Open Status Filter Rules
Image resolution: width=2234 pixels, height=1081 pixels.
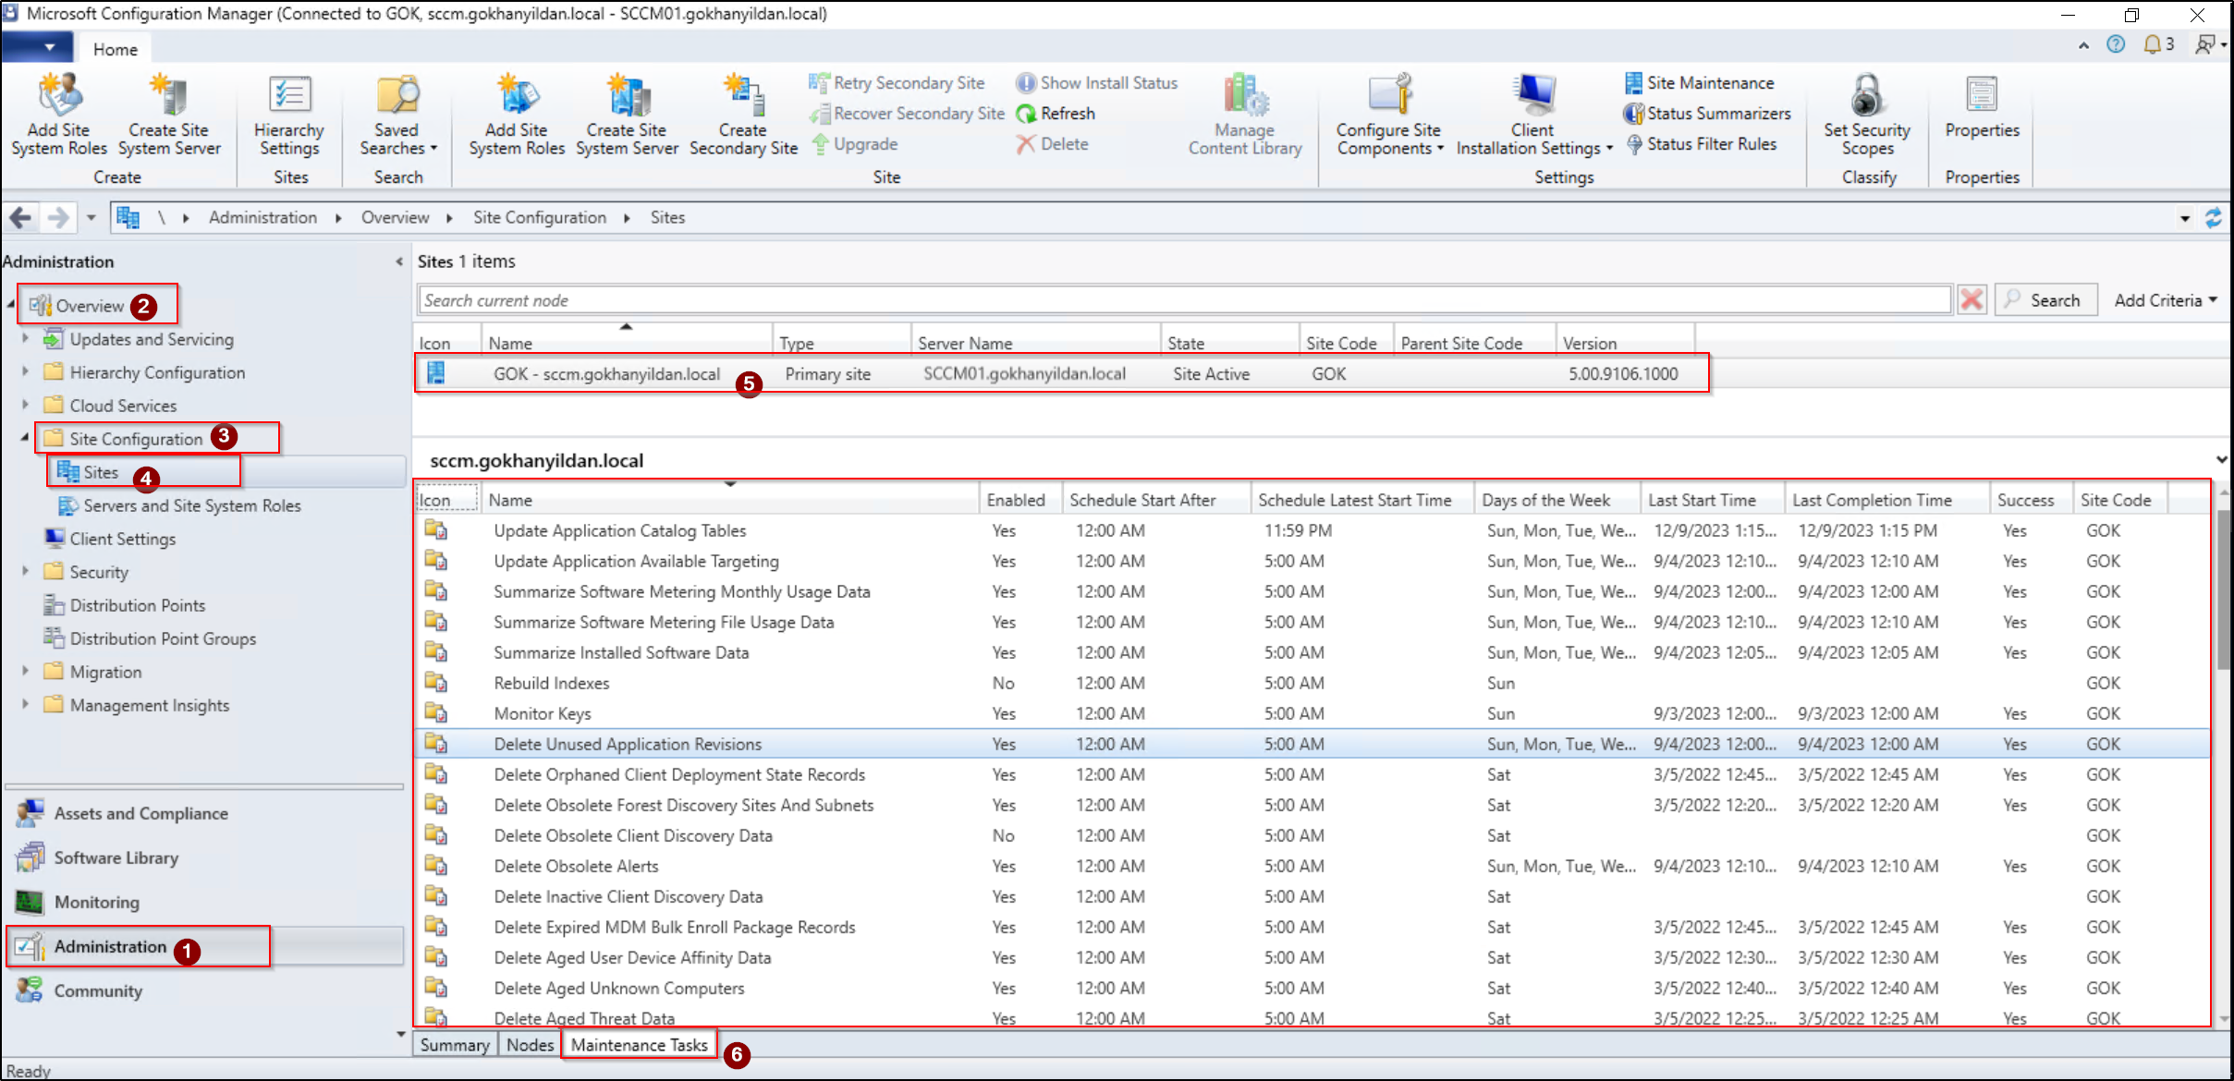tap(1701, 144)
